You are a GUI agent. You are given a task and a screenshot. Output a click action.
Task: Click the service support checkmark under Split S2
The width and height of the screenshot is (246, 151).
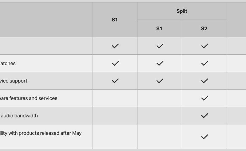click(204, 81)
